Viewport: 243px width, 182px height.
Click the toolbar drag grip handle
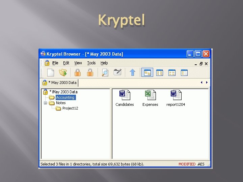point(42,72)
